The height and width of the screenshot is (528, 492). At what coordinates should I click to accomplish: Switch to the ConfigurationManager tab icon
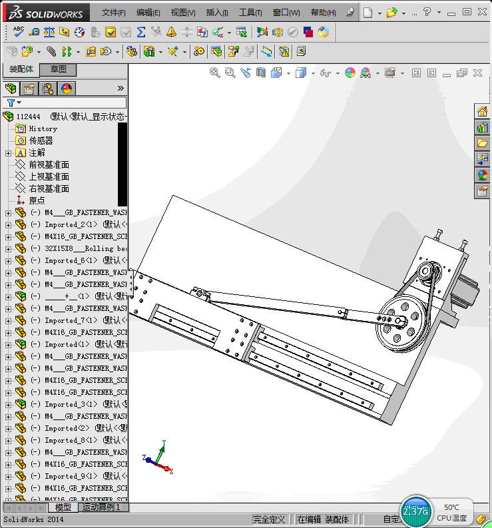coord(48,89)
